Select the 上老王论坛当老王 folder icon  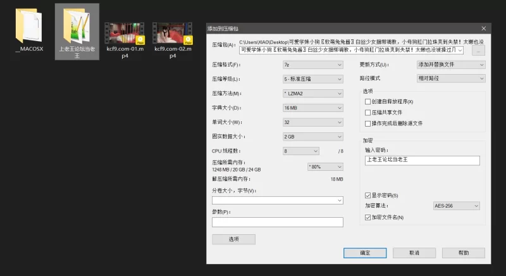pos(77,26)
